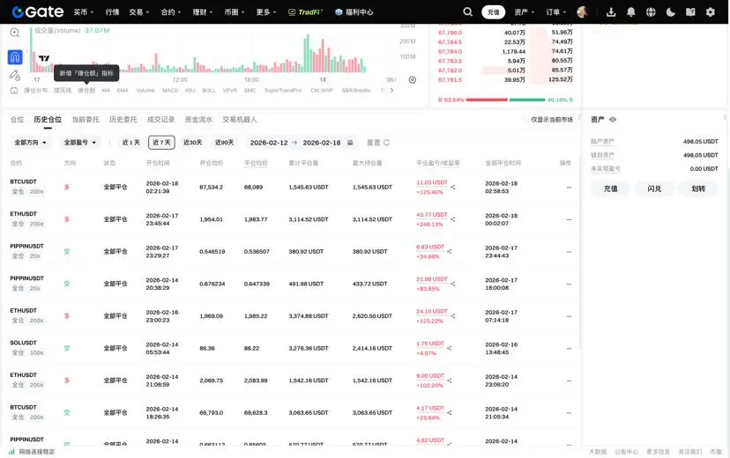Share the BTCUSDT 4.17 USDT profit
Screen dimensions: 730x458
pos(450,412)
